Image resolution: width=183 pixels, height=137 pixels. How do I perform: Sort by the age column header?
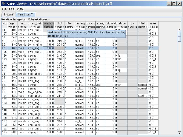click(12, 25)
